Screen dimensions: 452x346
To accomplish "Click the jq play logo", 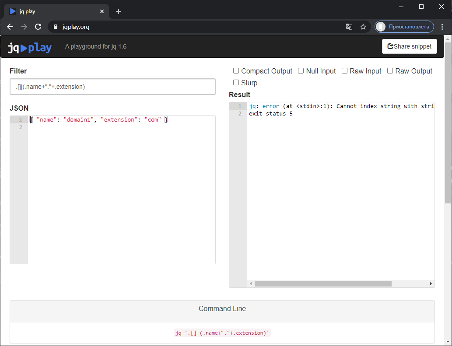I will tap(30, 47).
